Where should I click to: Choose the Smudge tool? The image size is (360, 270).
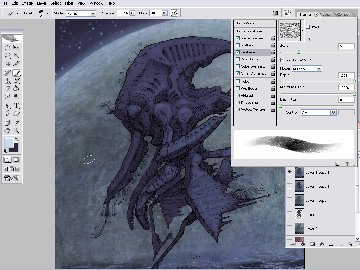[x=7, y=96]
